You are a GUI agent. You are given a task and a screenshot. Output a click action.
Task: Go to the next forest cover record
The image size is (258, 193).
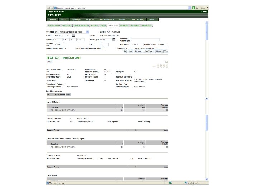[x=164, y=66]
